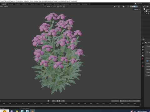
Task: Open the Options dropdown in viewport
Action: pos(137,9)
